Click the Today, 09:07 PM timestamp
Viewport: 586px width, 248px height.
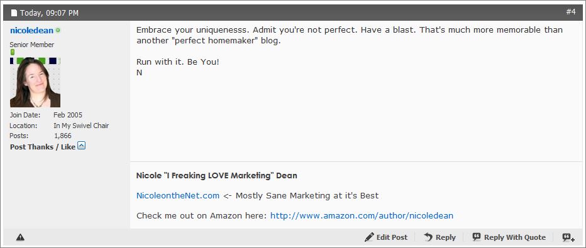[49, 13]
